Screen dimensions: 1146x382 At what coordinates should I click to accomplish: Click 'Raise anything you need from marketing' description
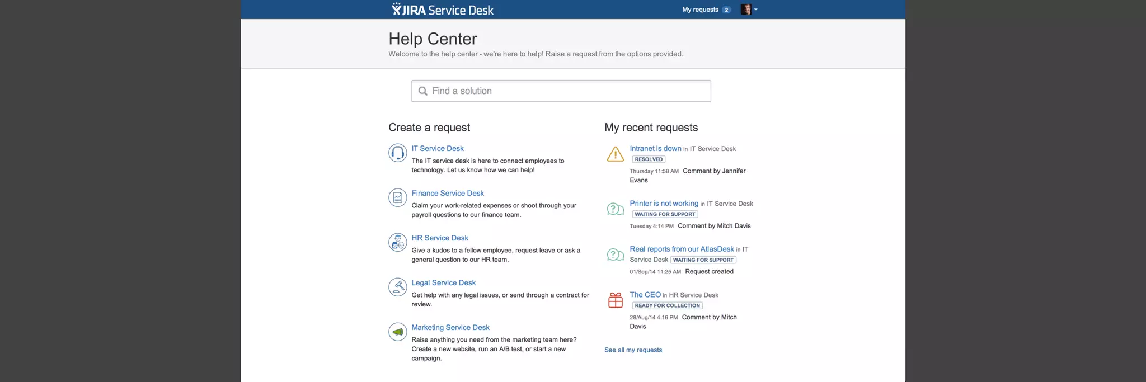coord(494,349)
